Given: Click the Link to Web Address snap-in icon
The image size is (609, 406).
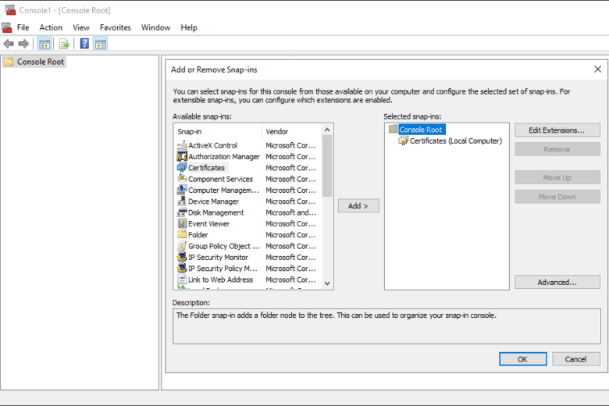Looking at the screenshot, I should (x=182, y=280).
